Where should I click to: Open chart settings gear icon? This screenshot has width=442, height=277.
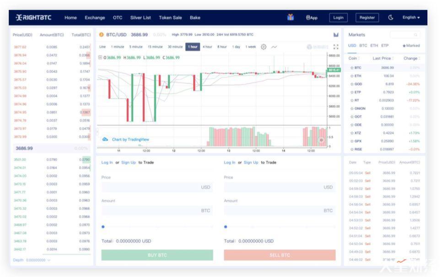(x=264, y=47)
